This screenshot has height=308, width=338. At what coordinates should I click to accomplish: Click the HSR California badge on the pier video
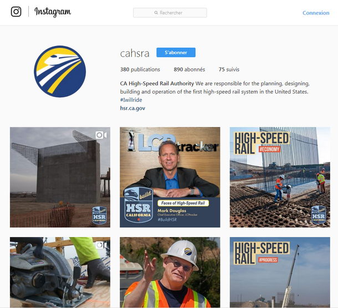[x=99, y=215]
